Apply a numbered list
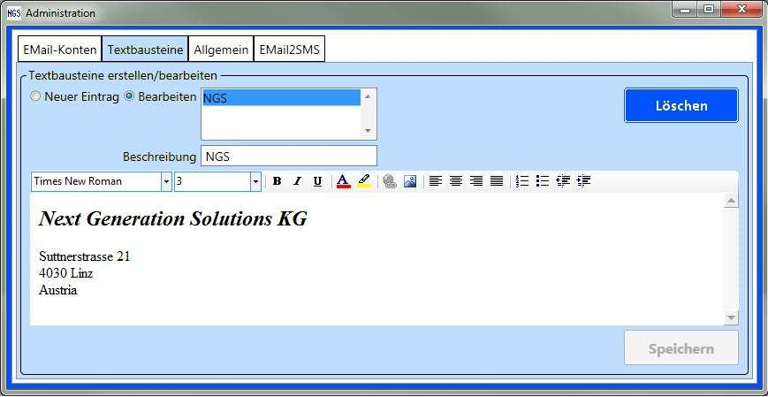This screenshot has height=397, width=768. (522, 181)
